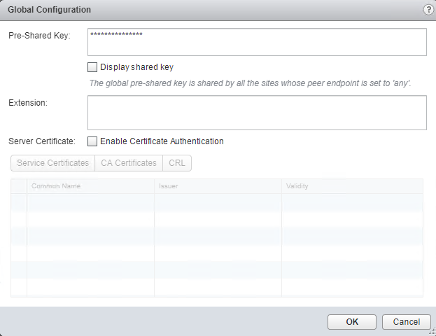Click the Pre-Shared Key label
This screenshot has width=436, height=336.
39,36
